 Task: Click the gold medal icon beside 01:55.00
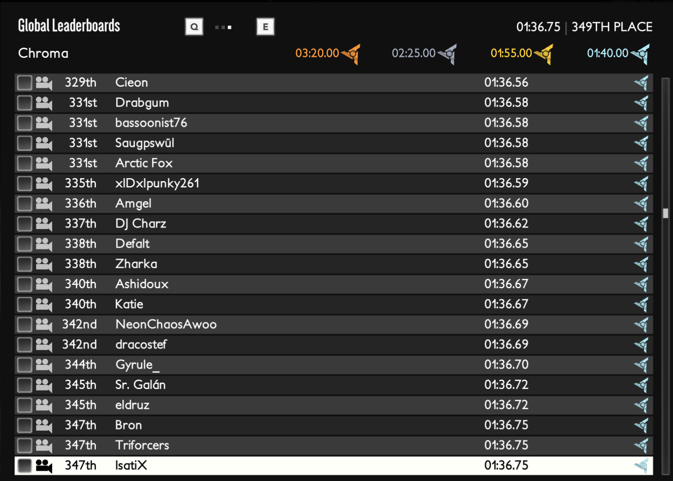click(x=544, y=54)
